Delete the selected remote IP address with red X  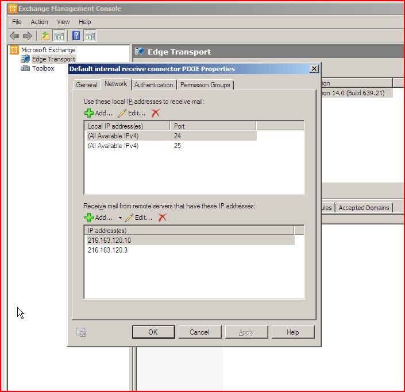pos(162,218)
